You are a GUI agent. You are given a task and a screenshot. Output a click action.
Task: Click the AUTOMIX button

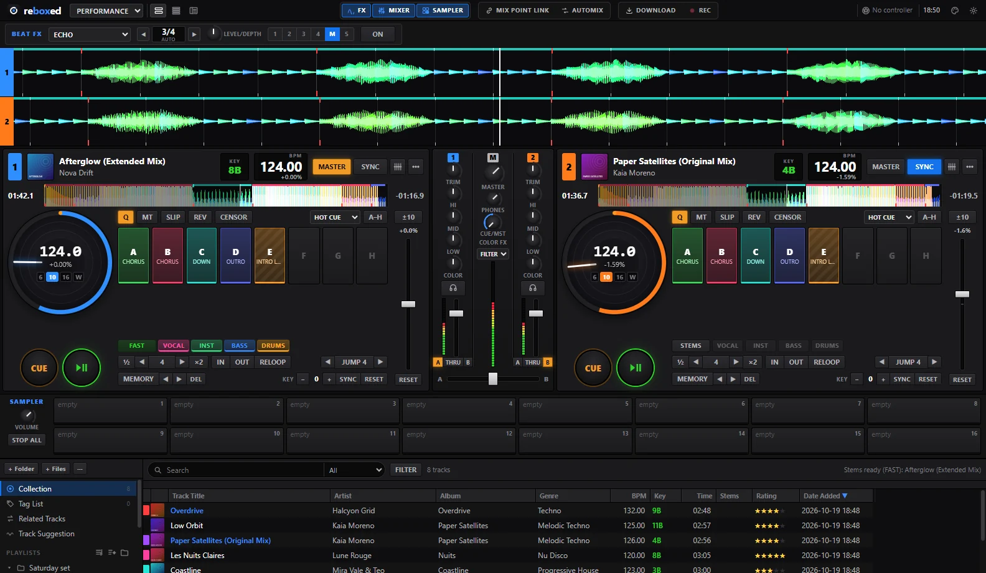583,11
